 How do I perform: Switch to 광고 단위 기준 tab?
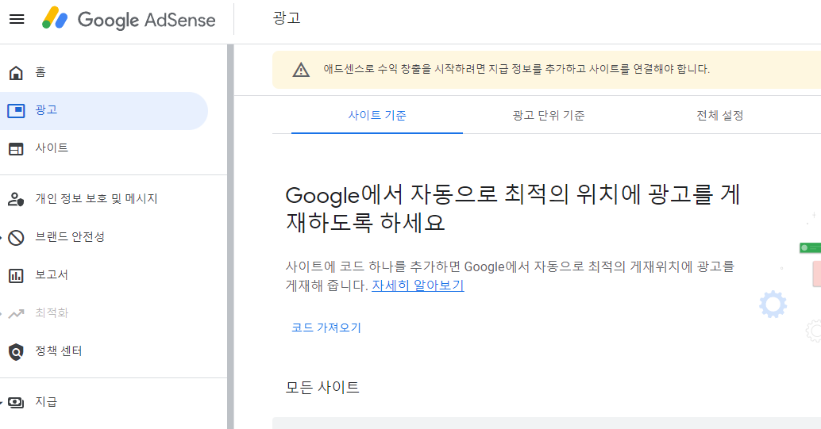pos(548,116)
